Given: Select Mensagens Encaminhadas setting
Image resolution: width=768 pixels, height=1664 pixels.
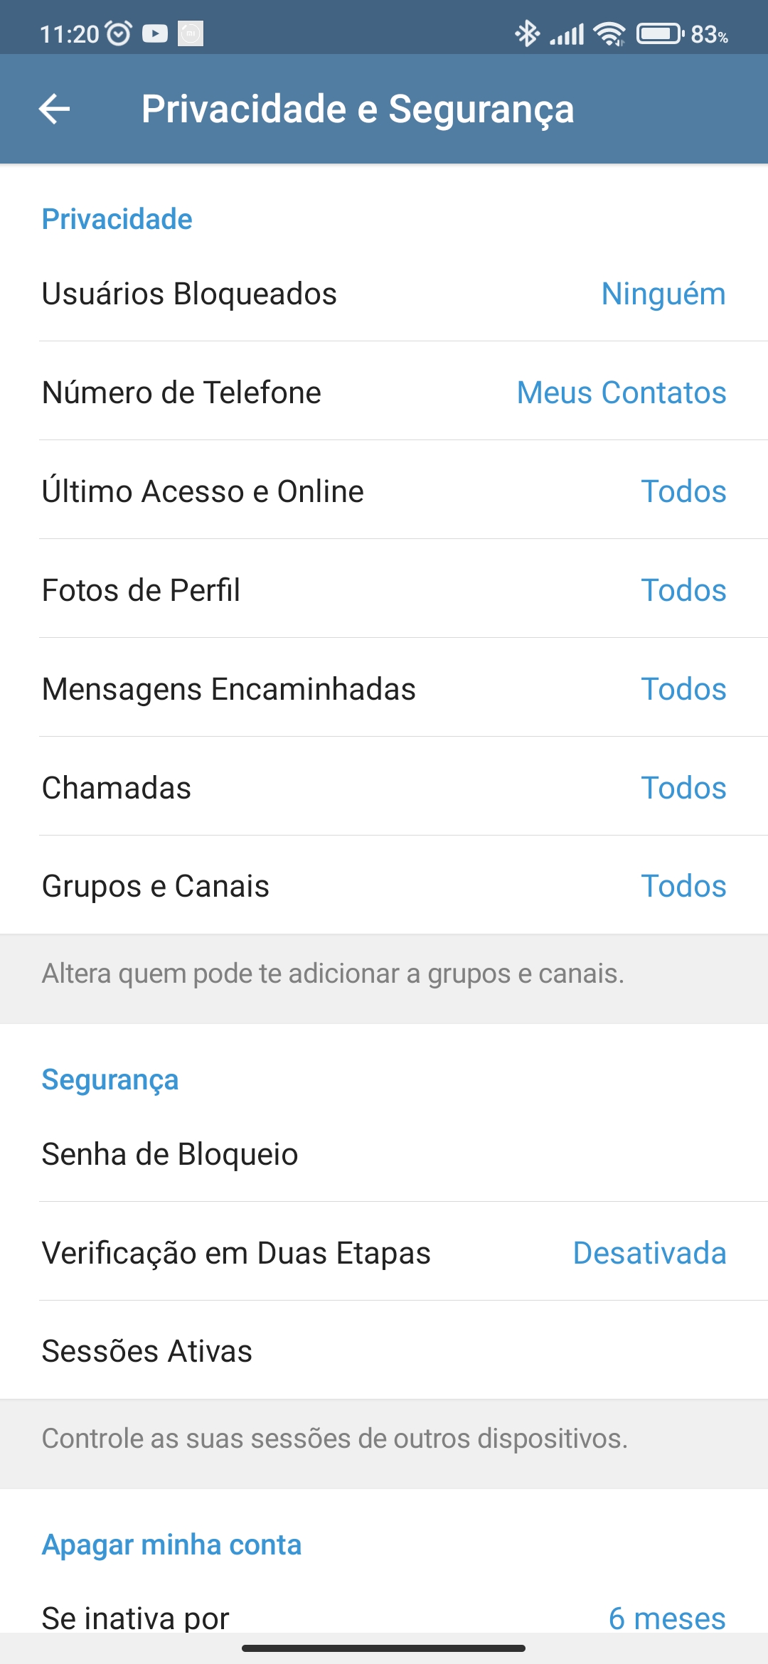Looking at the screenshot, I should (384, 689).
